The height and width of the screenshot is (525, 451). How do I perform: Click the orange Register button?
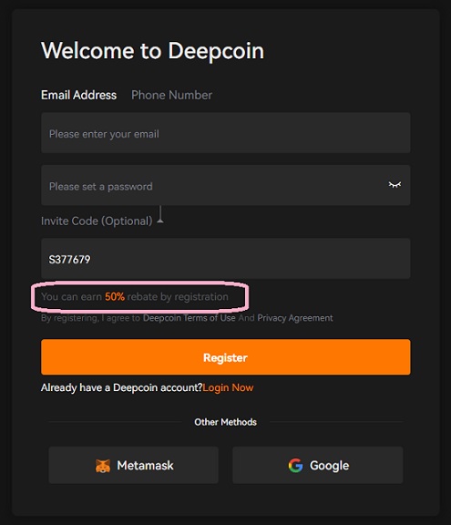tap(226, 357)
